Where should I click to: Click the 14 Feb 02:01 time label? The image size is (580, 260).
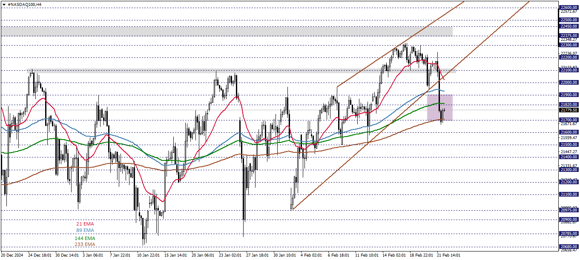(394, 255)
